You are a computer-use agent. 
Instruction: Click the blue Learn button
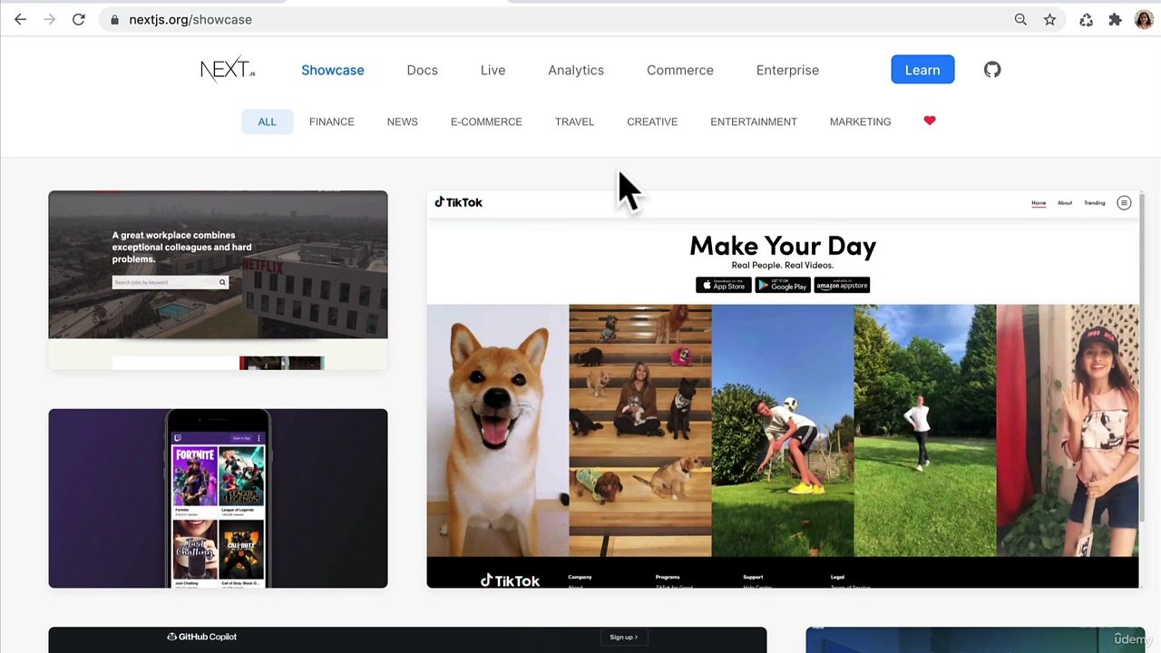922,70
